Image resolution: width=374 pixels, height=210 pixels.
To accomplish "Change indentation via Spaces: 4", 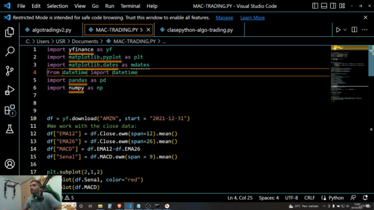I will point(269,198).
